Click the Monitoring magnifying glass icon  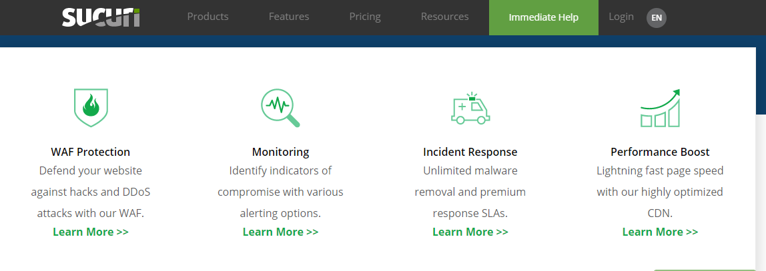tap(280, 107)
